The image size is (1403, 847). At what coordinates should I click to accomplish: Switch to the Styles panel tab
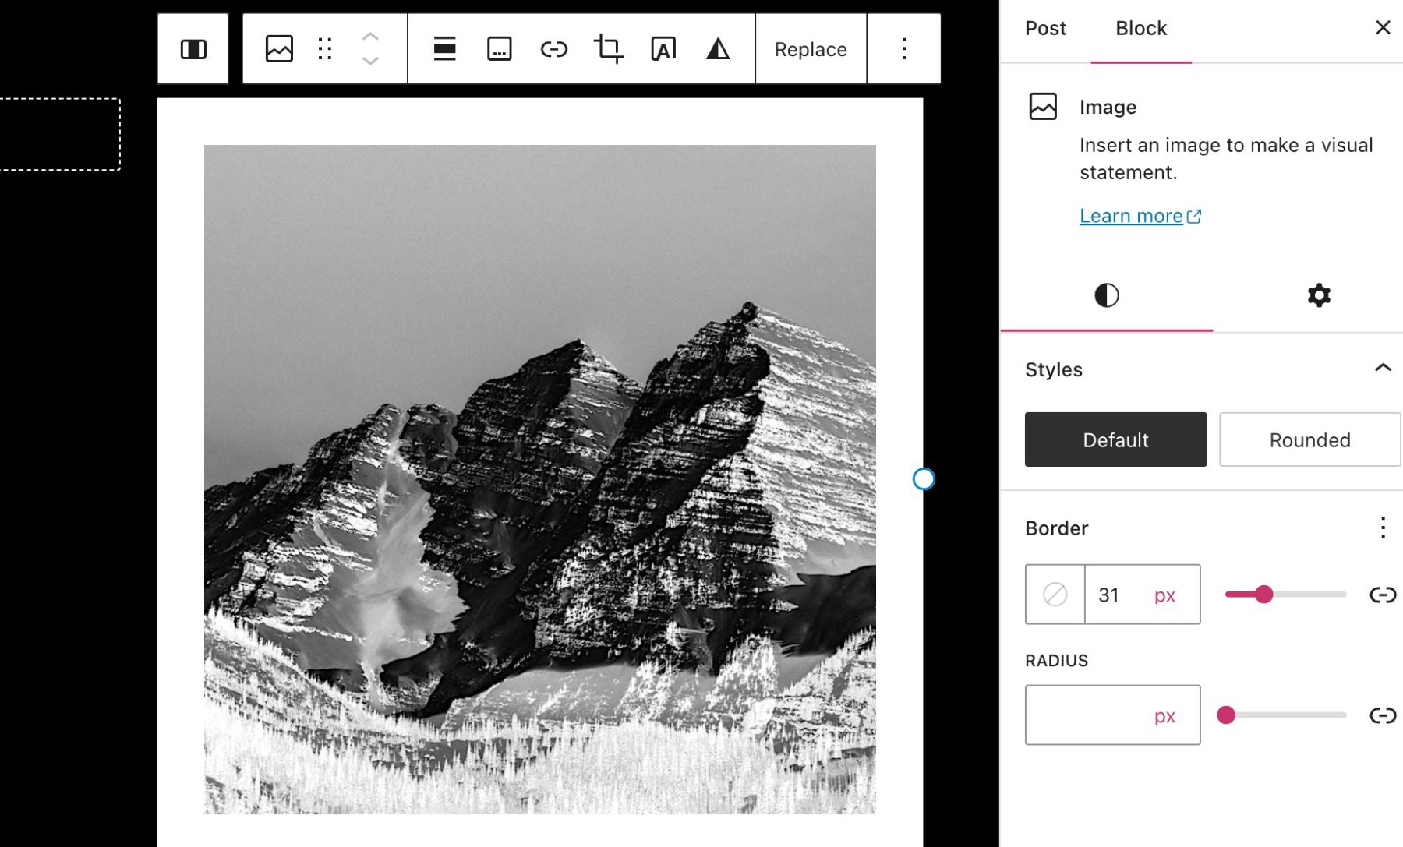pyautogui.click(x=1107, y=295)
